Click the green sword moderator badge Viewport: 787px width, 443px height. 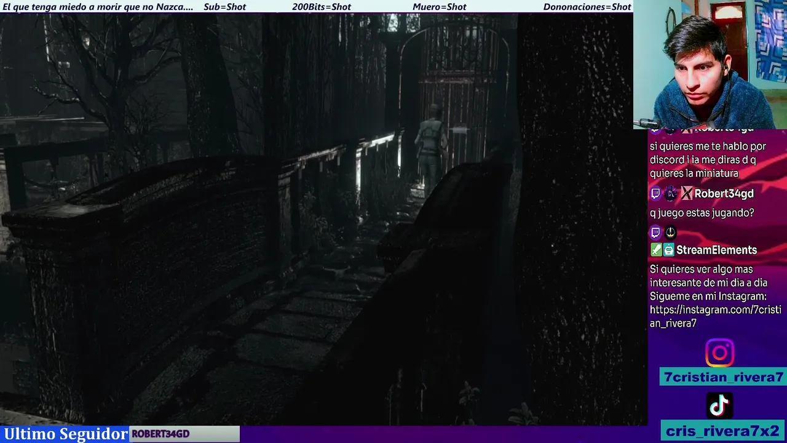[655, 250]
